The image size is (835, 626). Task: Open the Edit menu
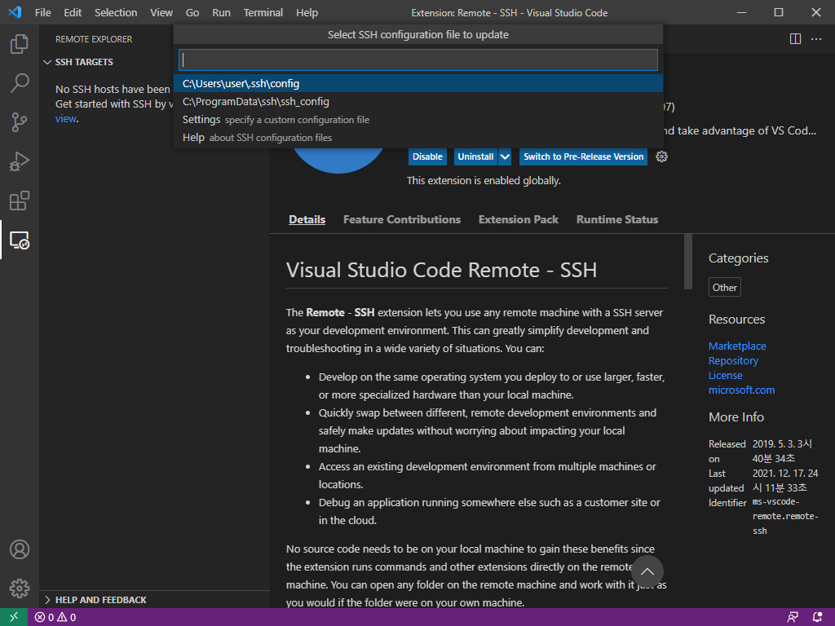(73, 12)
